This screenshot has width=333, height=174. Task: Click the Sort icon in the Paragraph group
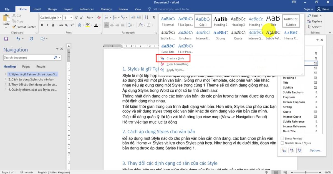coord(147,17)
